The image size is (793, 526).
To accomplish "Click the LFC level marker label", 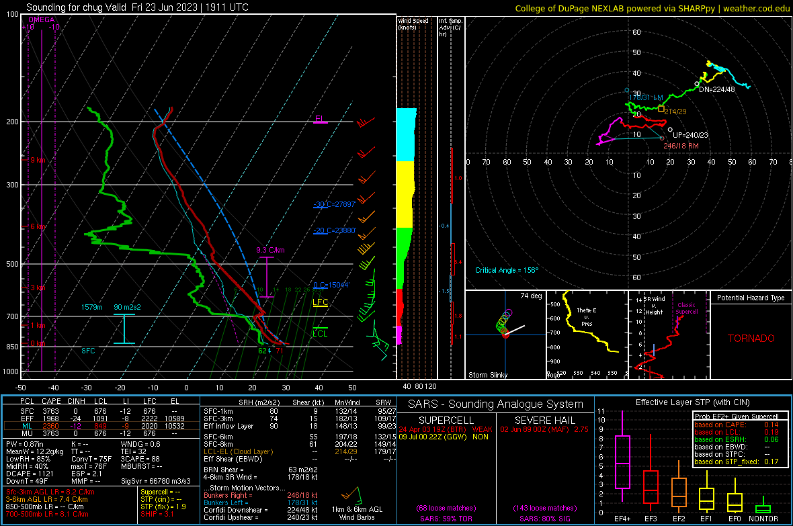I will [x=320, y=302].
